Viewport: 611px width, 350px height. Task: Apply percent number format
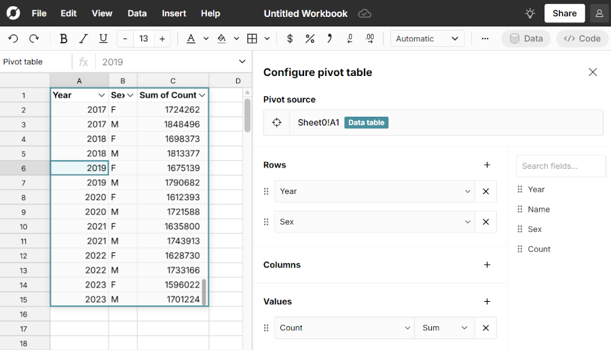click(310, 39)
